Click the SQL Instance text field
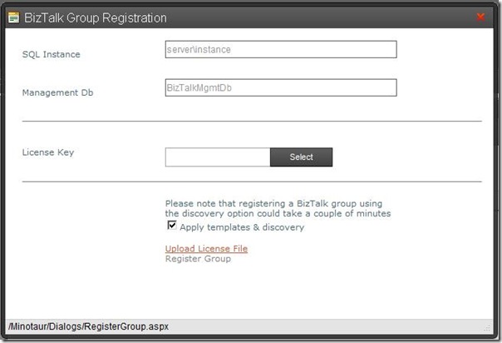Screen dimensions: 502x343 280,50
